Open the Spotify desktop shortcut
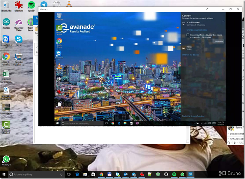 click(31, 5)
